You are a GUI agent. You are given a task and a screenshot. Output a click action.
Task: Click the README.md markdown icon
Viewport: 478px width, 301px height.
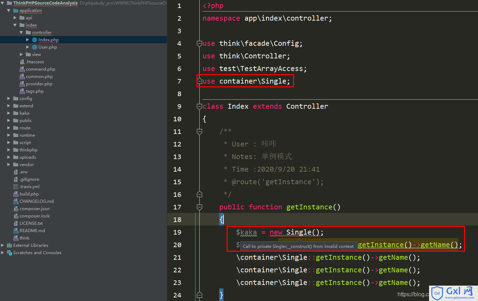[x=16, y=231]
